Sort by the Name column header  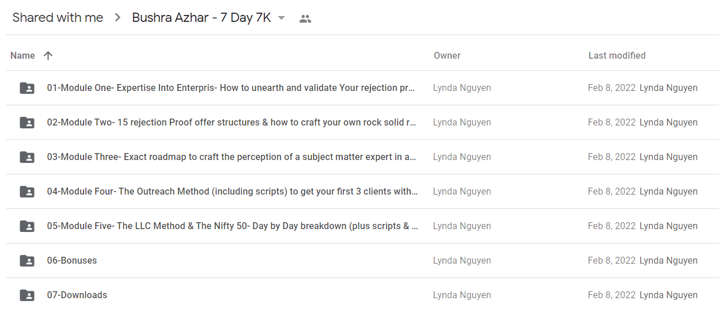tap(22, 56)
